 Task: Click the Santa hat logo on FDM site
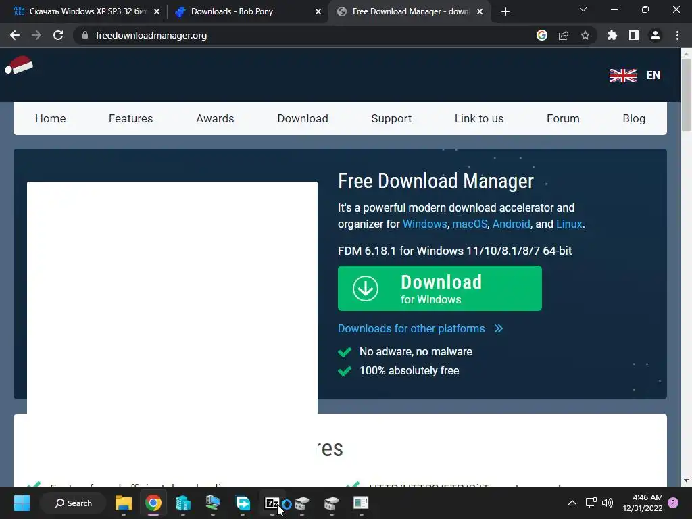click(19, 66)
